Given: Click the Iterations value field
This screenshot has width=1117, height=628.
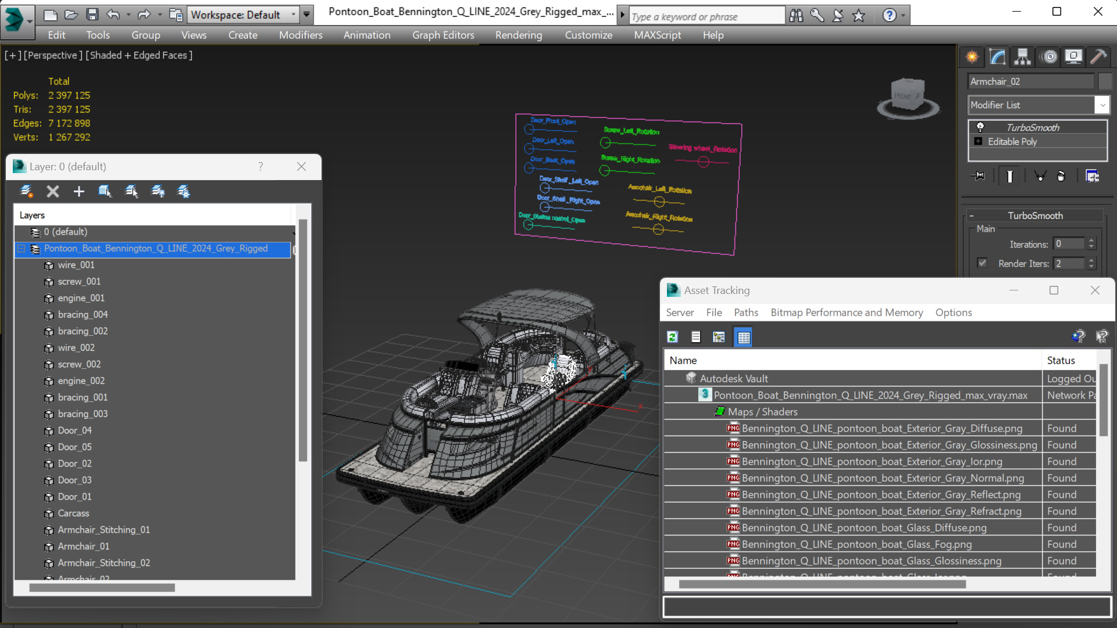Looking at the screenshot, I should [x=1069, y=244].
